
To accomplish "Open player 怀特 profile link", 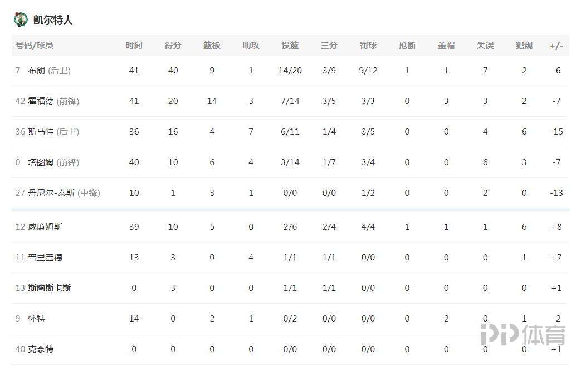I will click(37, 319).
